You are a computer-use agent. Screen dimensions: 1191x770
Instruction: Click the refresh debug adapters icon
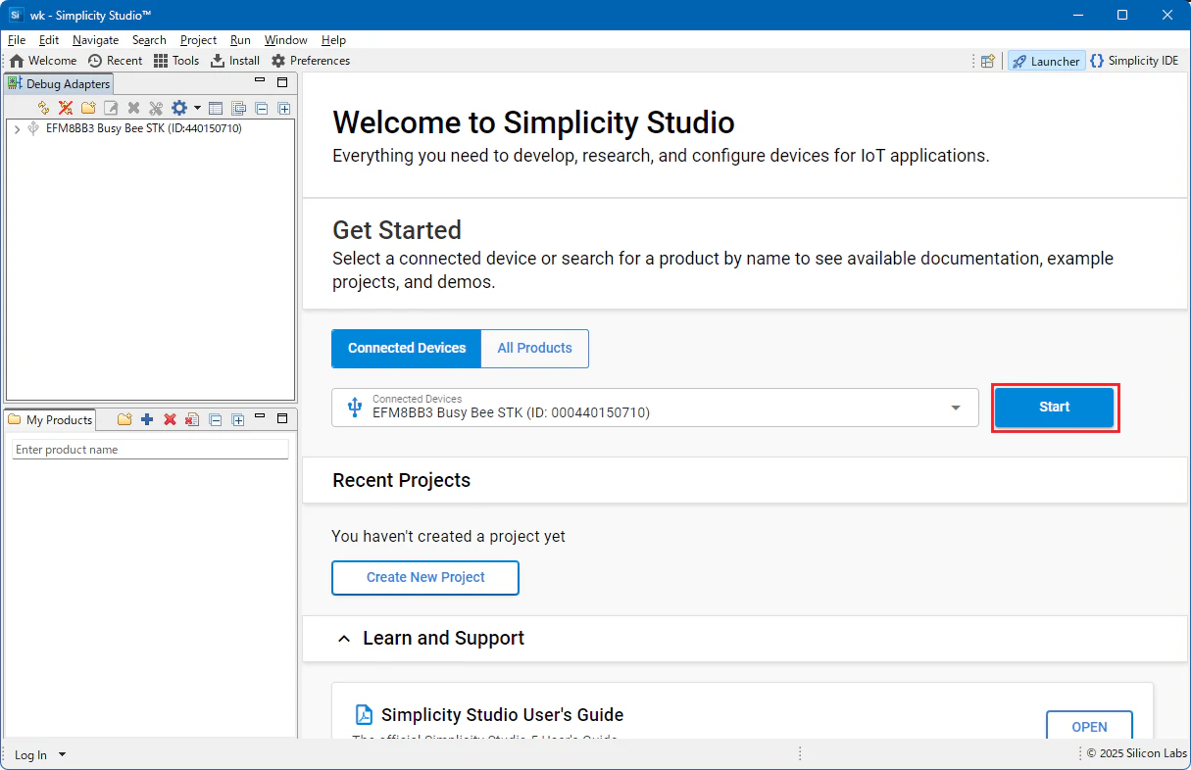point(43,108)
